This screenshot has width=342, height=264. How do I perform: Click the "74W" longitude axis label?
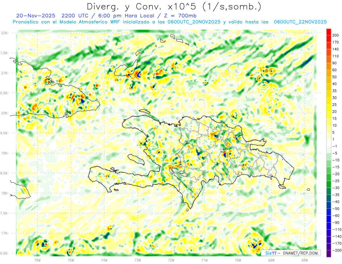pos(104,260)
